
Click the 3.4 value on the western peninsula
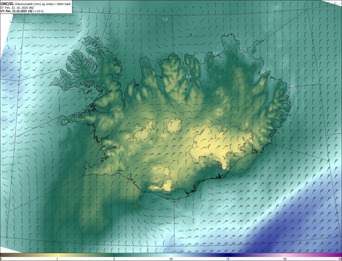[x=64, y=122]
